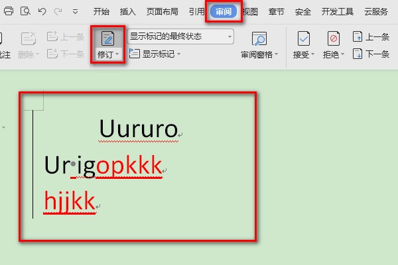Click the word Uururo in the document

pos(139,129)
